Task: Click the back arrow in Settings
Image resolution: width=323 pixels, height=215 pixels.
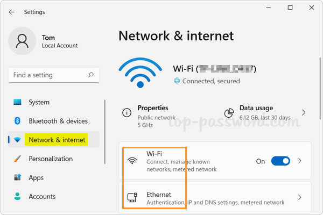Action: 12,12
